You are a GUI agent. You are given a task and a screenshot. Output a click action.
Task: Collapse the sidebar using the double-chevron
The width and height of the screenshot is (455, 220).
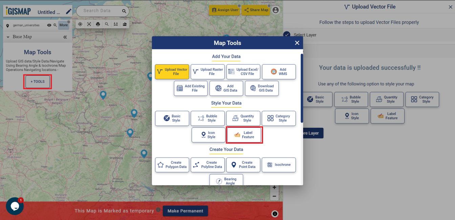point(65,36)
